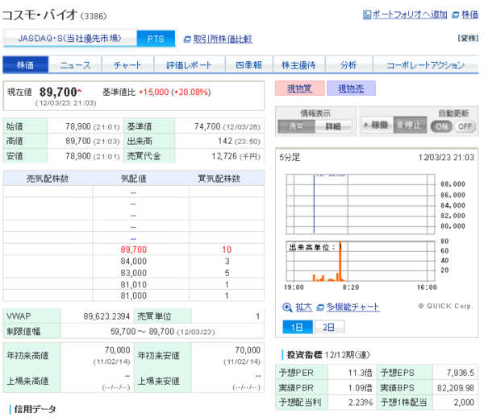Screen dimensions: 484x417
Task: Turn auto-update OFF
Action: [465, 126]
